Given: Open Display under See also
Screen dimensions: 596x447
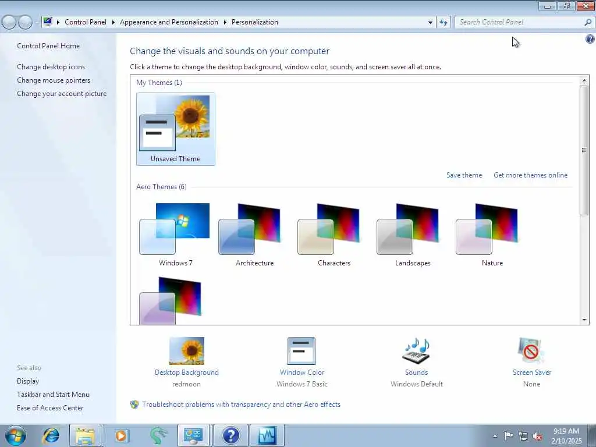Looking at the screenshot, I should (x=28, y=381).
